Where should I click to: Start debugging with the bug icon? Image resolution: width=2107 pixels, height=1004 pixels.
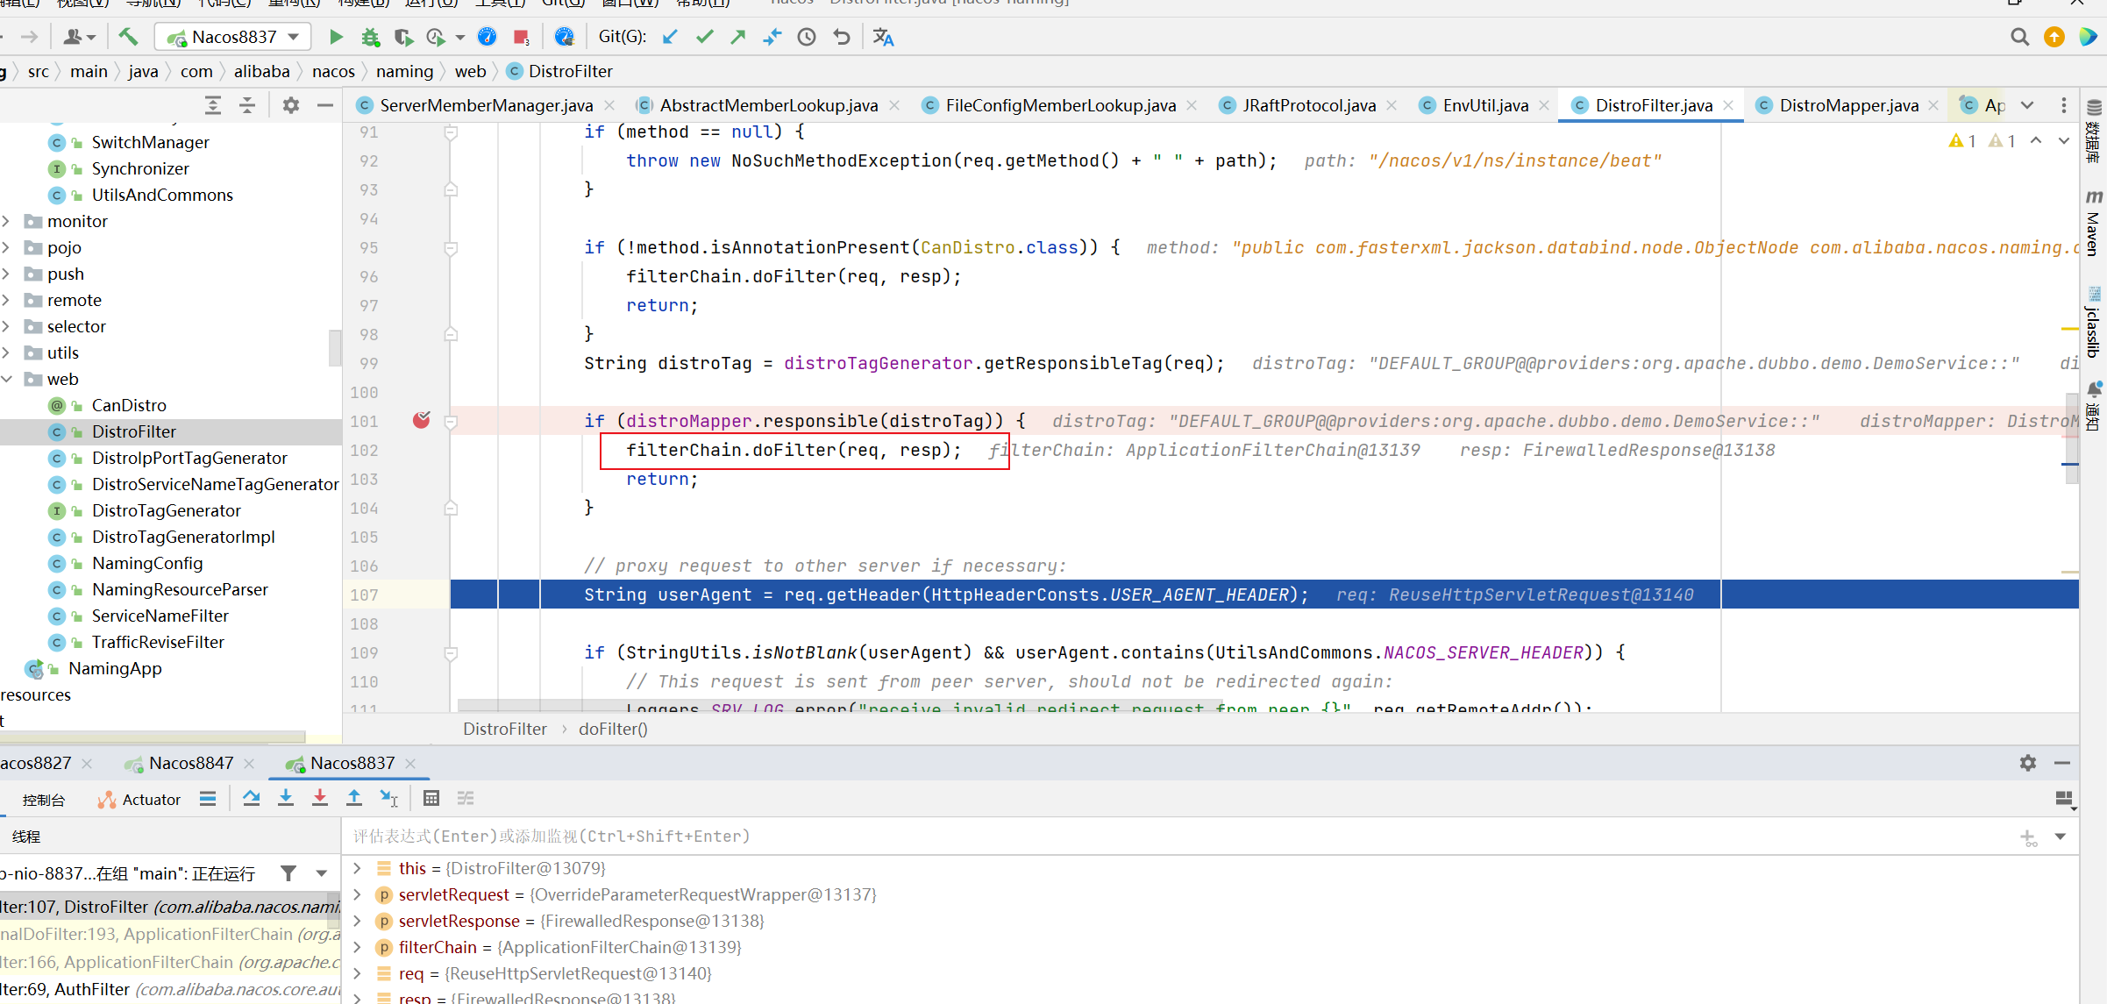(x=370, y=37)
